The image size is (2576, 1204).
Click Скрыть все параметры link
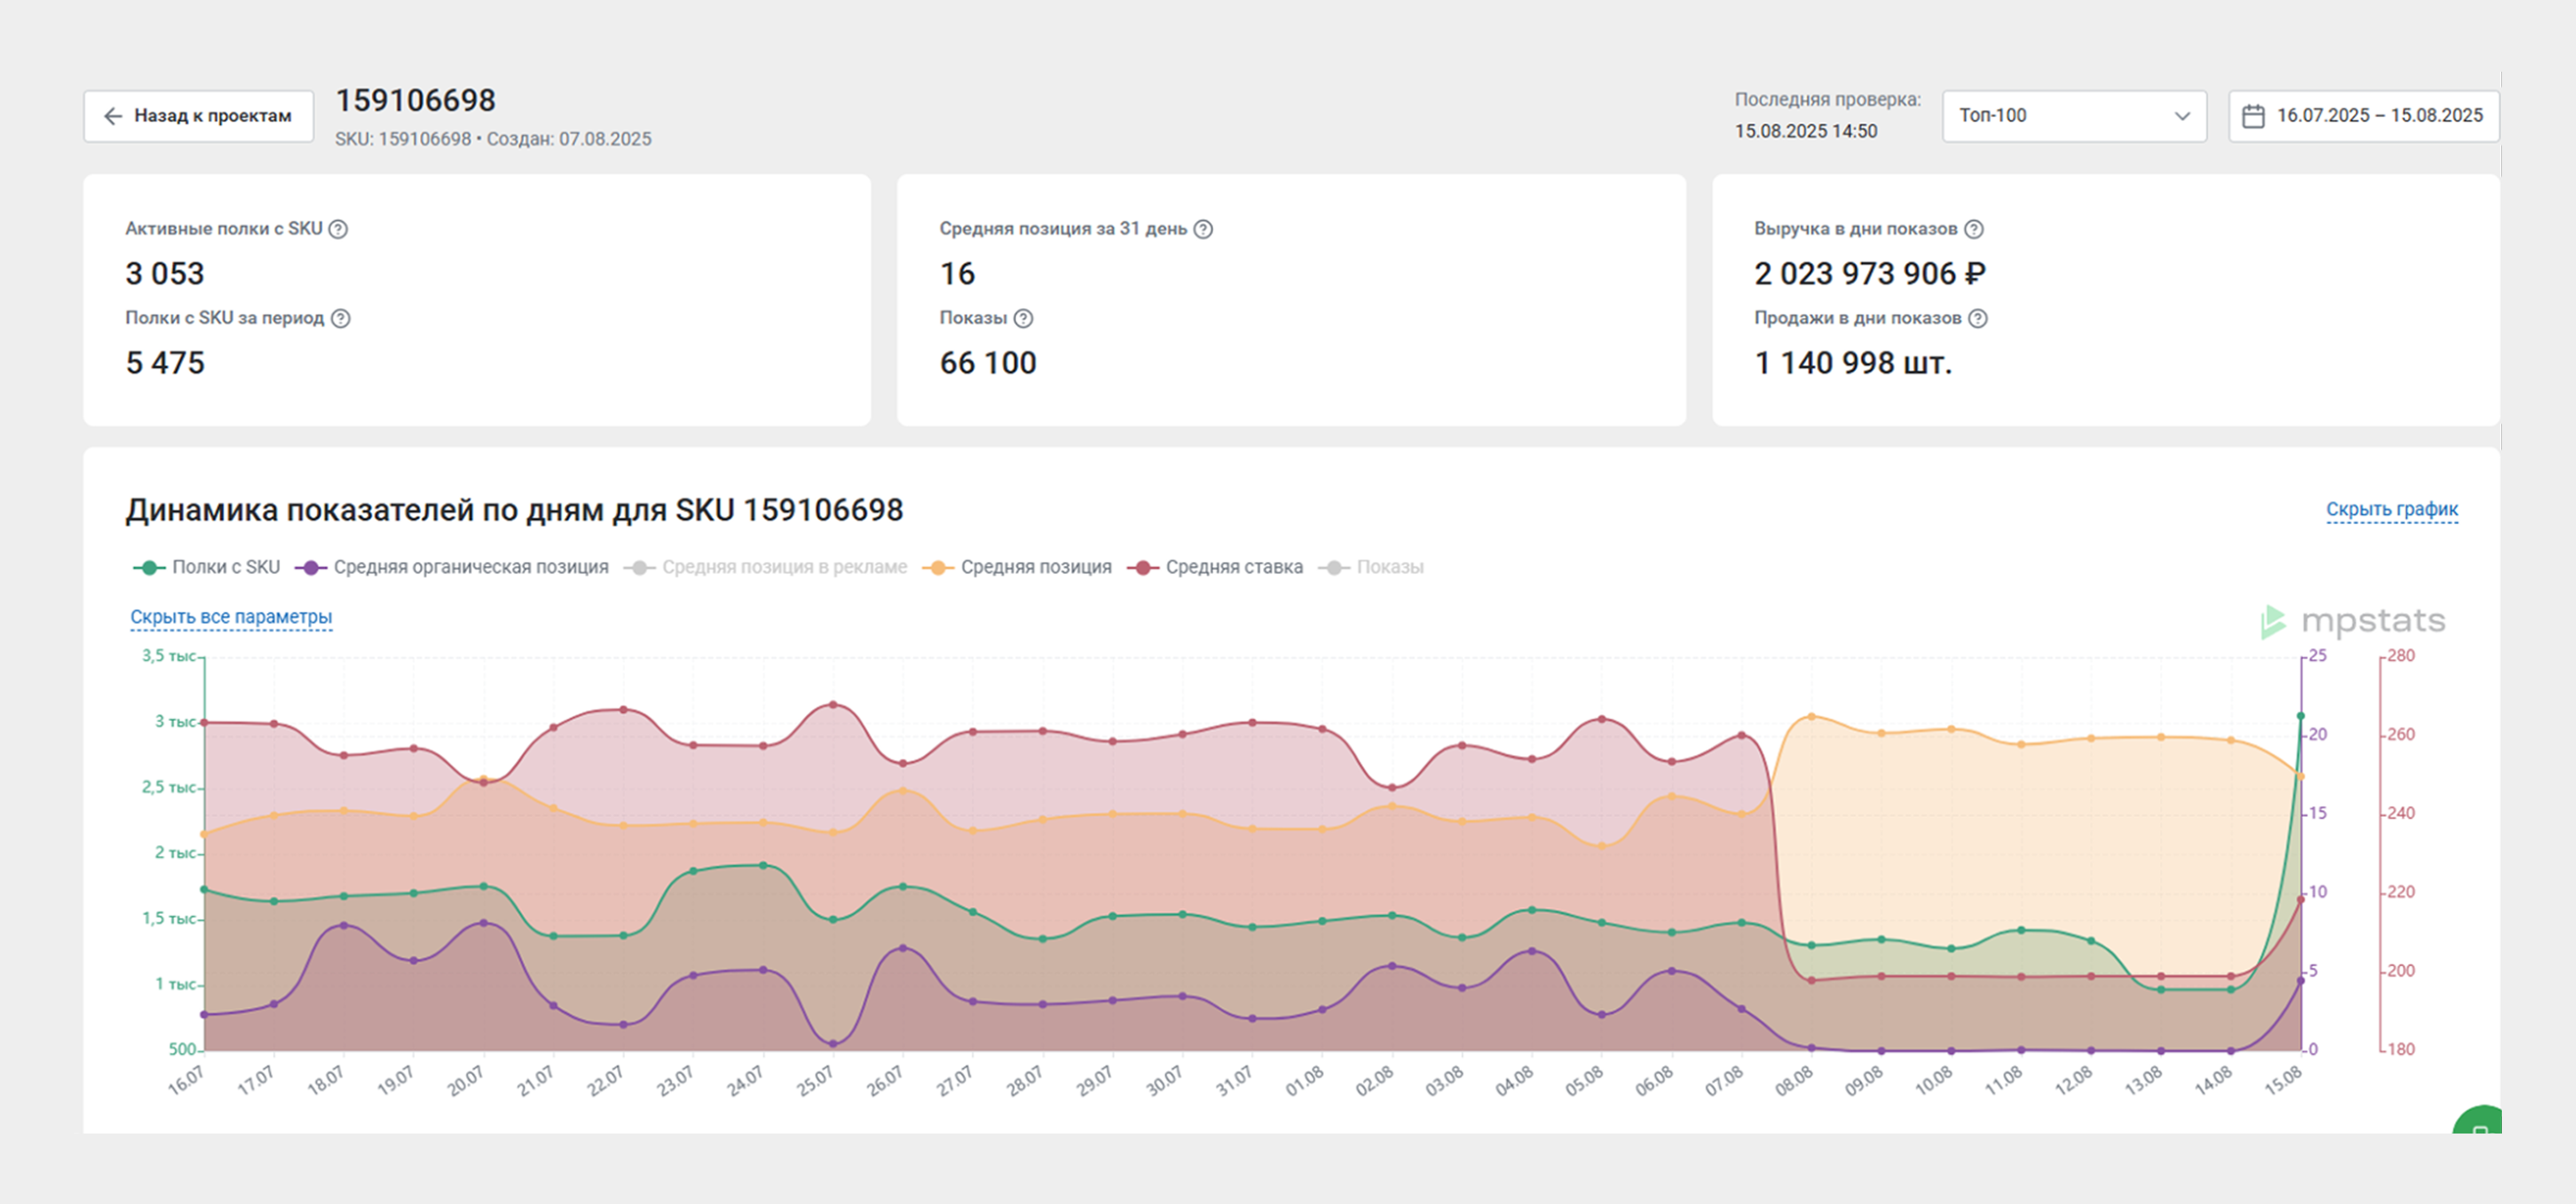(231, 617)
